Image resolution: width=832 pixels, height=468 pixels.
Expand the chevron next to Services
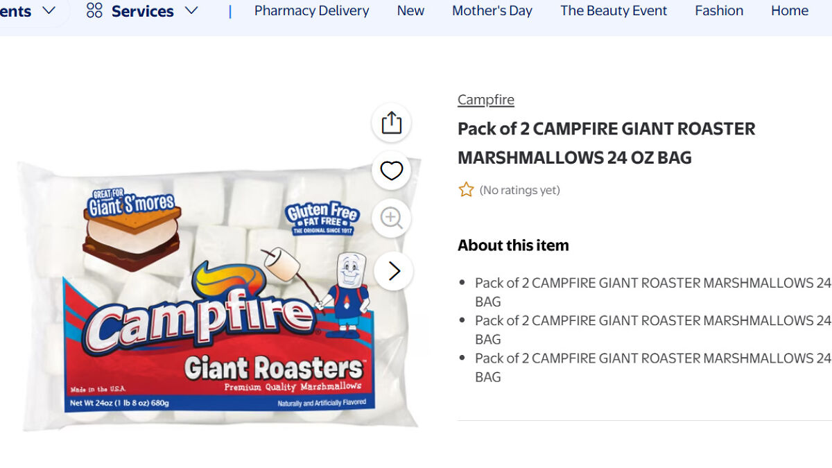coord(191,10)
